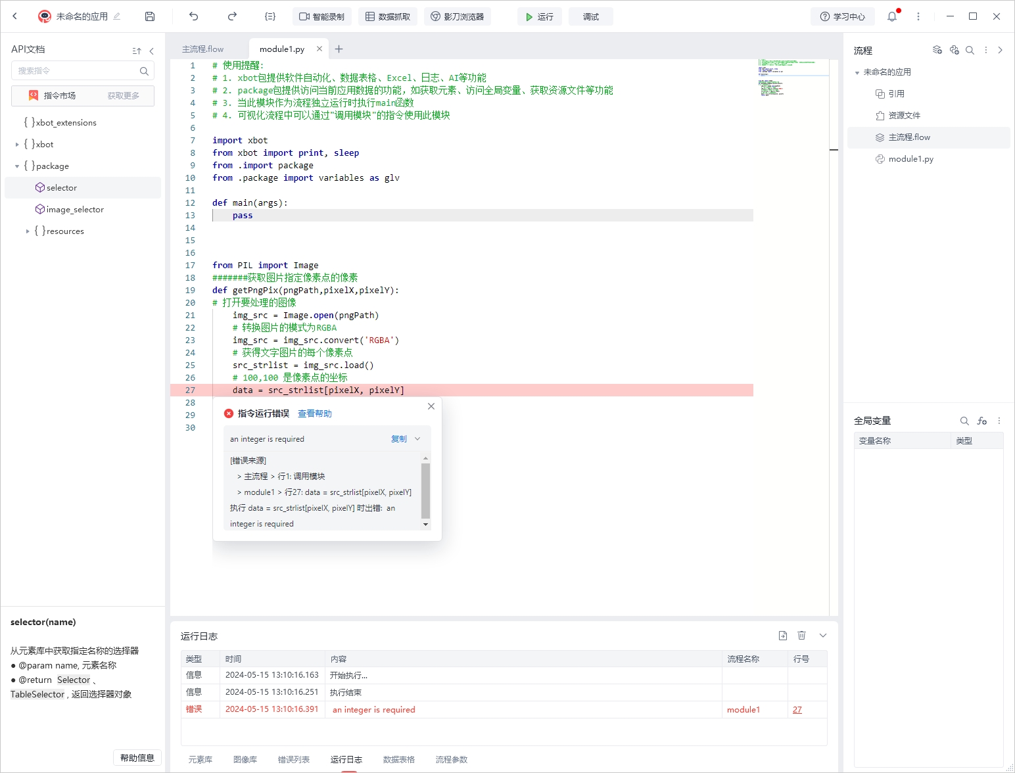Collapse the API docs panel
The image size is (1015, 773).
[152, 51]
